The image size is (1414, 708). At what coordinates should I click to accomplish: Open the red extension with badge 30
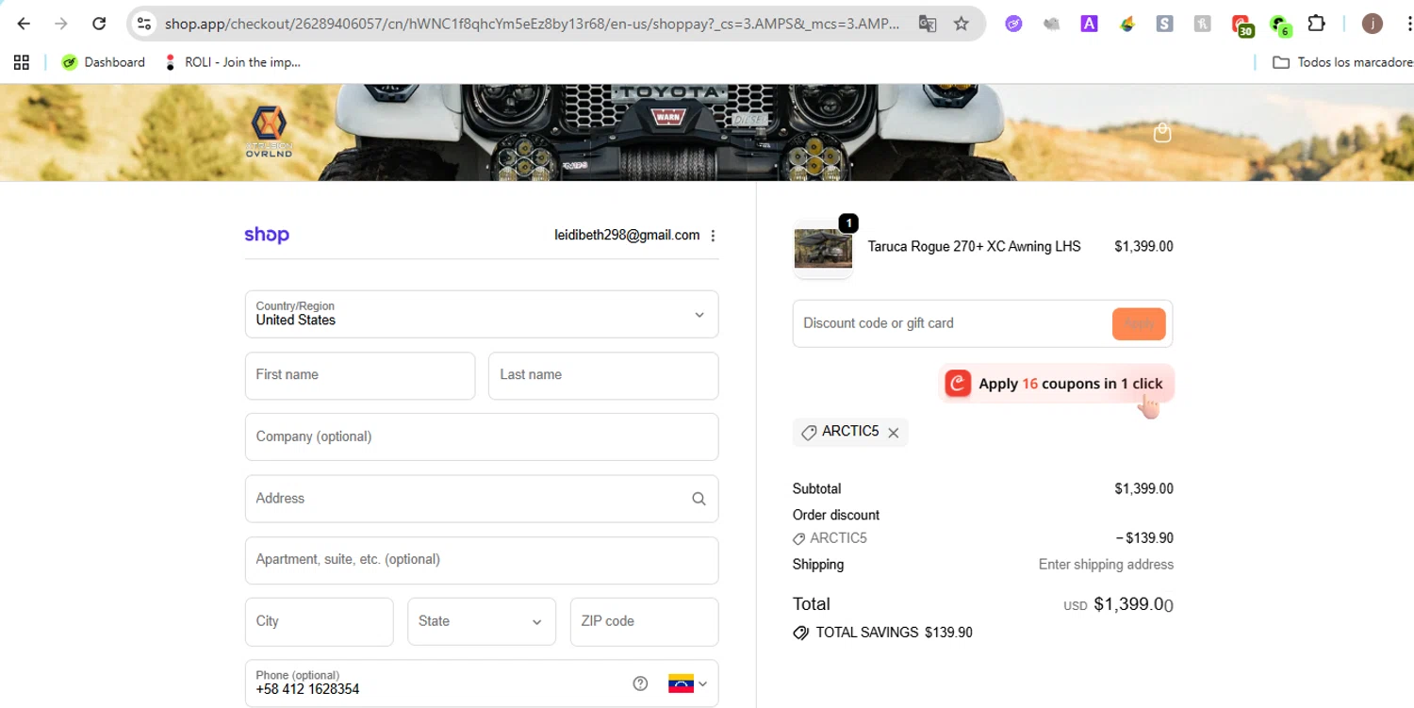(1241, 25)
